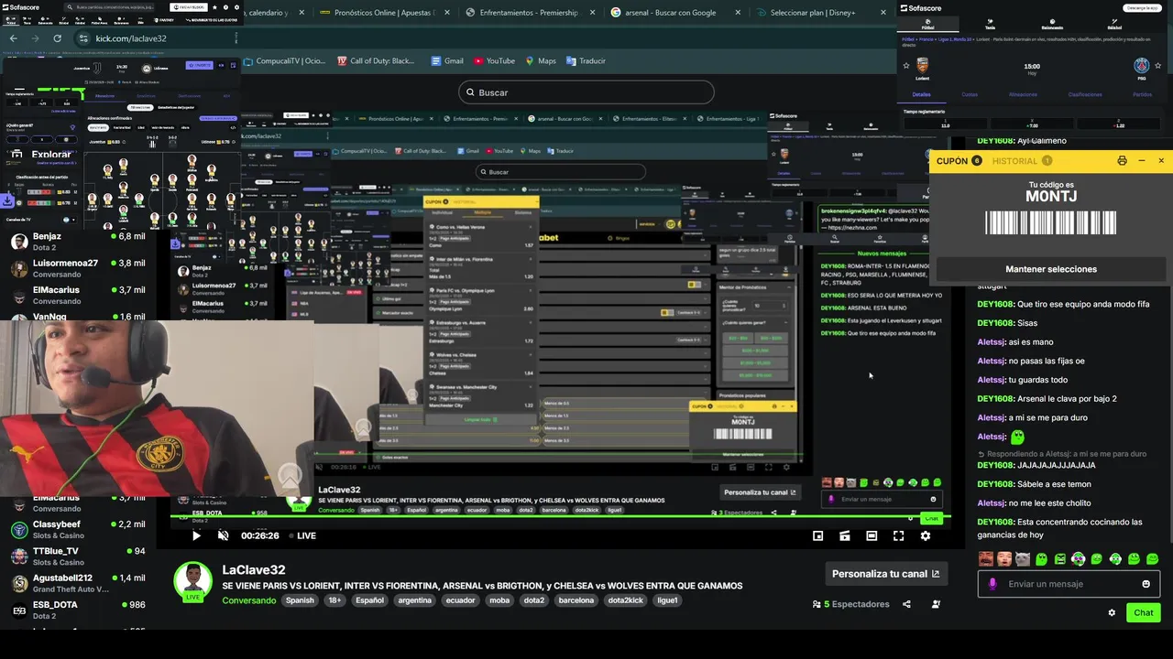The width and height of the screenshot is (1173, 659).
Task: Enter fullscreen mode in player
Action: point(898,535)
